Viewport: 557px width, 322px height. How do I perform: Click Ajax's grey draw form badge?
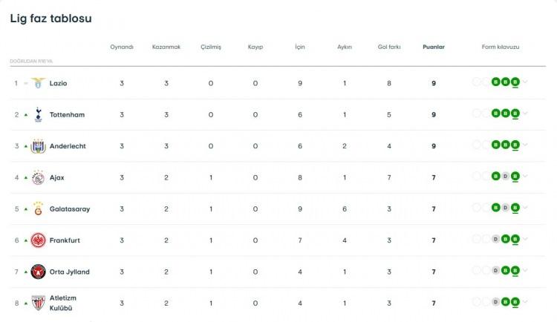[x=506, y=176]
